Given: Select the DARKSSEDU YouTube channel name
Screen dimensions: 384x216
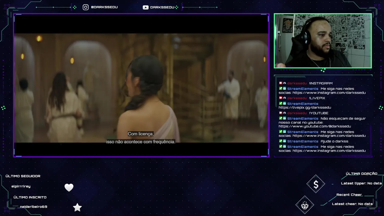Looking at the screenshot, I should point(162,7).
